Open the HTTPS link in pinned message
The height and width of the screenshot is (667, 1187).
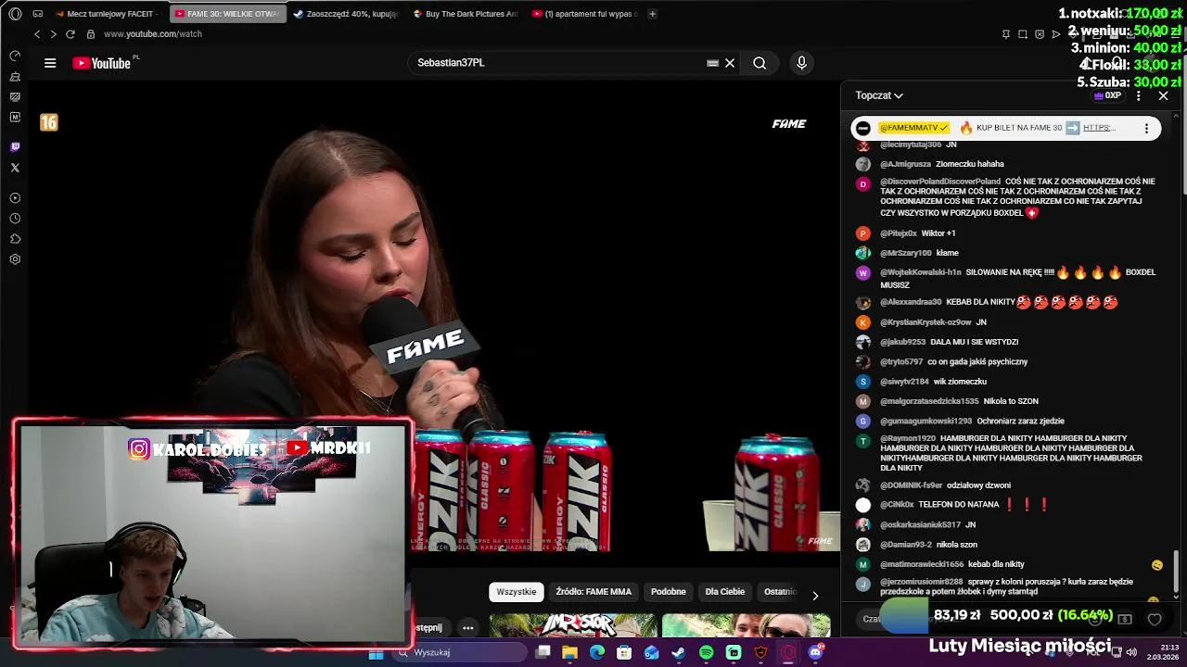(x=1099, y=128)
